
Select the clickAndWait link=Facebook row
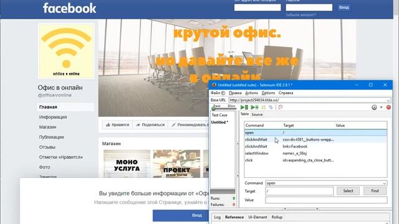[x=315, y=146]
